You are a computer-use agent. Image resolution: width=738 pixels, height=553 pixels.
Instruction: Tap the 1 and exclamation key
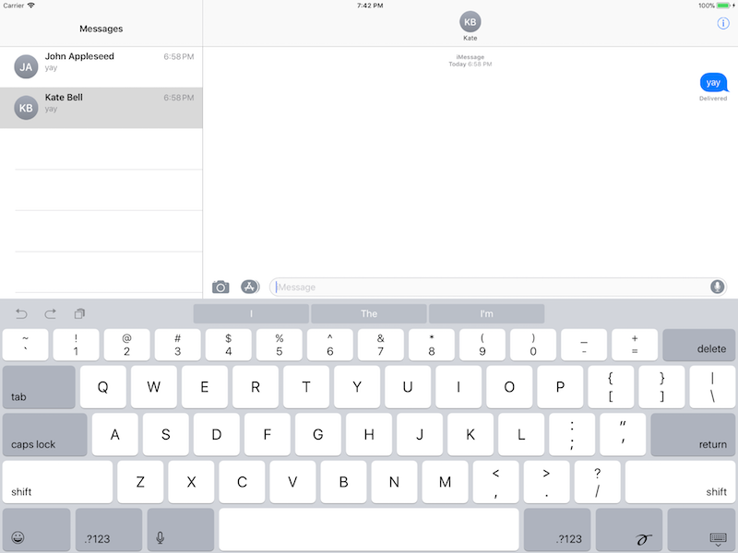click(77, 345)
